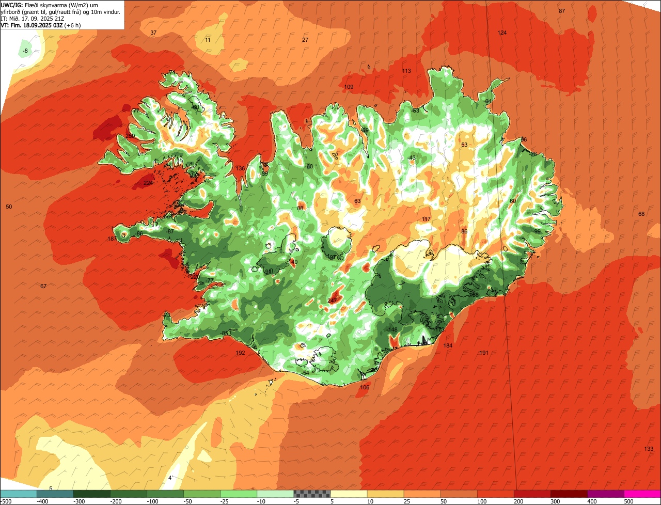661x505 pixels.
Task: Select the light green -25 to -10 swatch
Action: [x=239, y=494]
